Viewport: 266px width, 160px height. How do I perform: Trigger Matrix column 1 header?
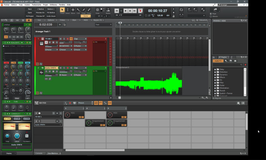coord(74,108)
